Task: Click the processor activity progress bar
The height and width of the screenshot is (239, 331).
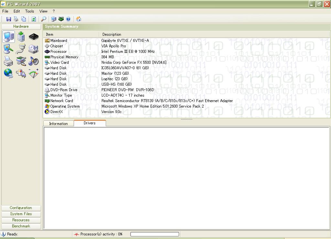Action: tap(155, 234)
